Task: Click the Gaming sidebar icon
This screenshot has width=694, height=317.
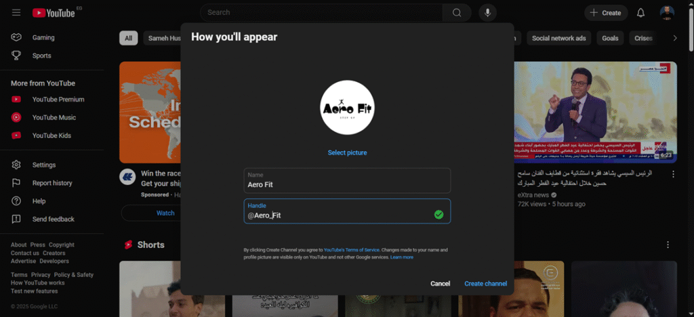Action: 16,37
